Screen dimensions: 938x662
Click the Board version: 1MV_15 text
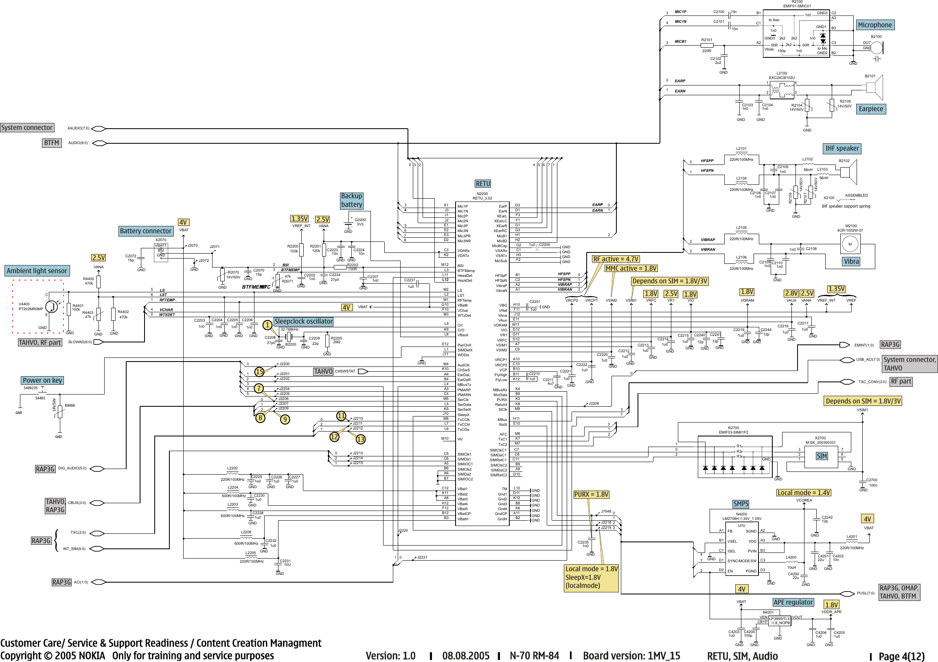click(x=631, y=656)
